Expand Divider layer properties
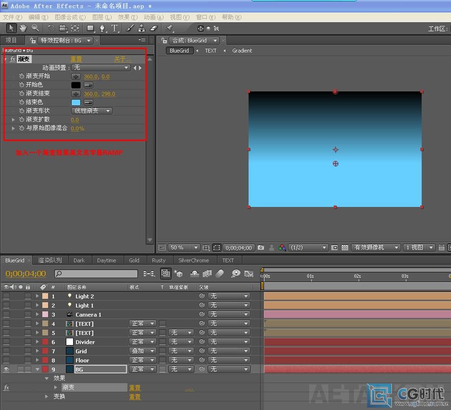The width and height of the screenshot is (451, 410). [x=37, y=342]
